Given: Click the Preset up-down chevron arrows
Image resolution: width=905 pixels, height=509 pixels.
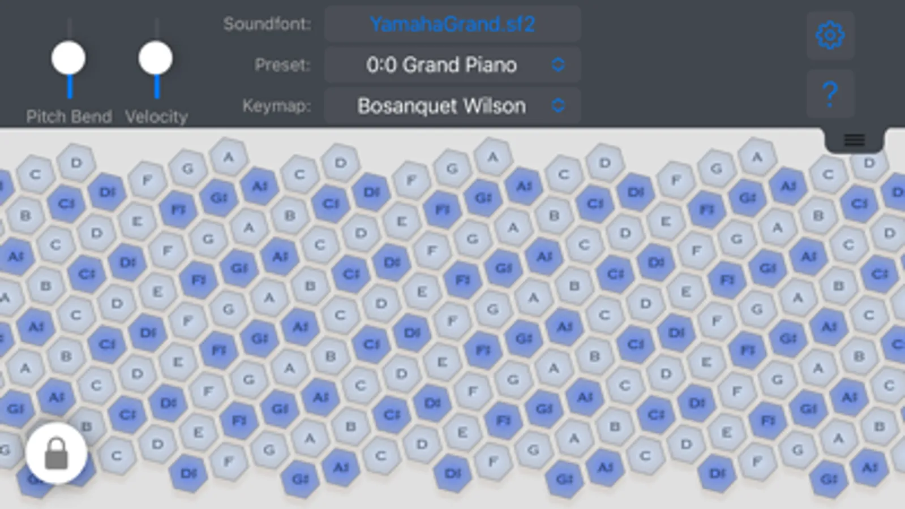Looking at the screenshot, I should click(x=558, y=65).
